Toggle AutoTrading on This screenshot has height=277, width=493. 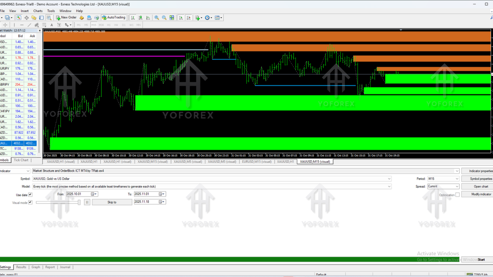pyautogui.click(x=113, y=17)
